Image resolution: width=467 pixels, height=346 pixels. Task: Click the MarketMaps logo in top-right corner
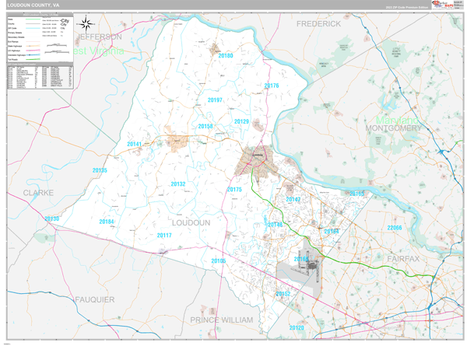pos(442,5)
